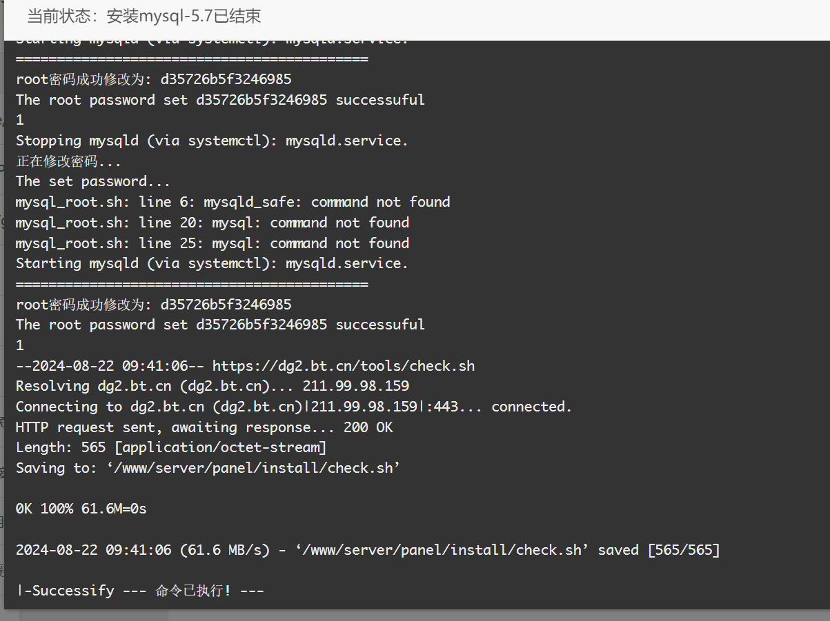
Task: Select the Stopping mysqld (via systemctl) line
Action: coord(213,141)
